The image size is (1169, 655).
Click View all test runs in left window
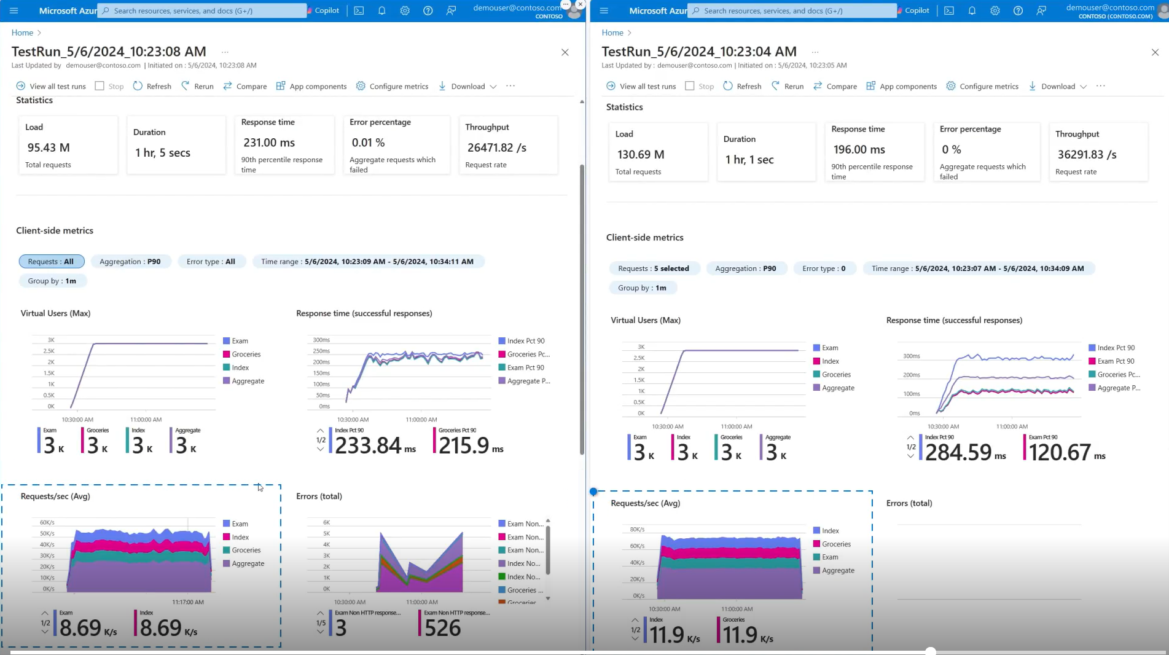[x=51, y=86]
